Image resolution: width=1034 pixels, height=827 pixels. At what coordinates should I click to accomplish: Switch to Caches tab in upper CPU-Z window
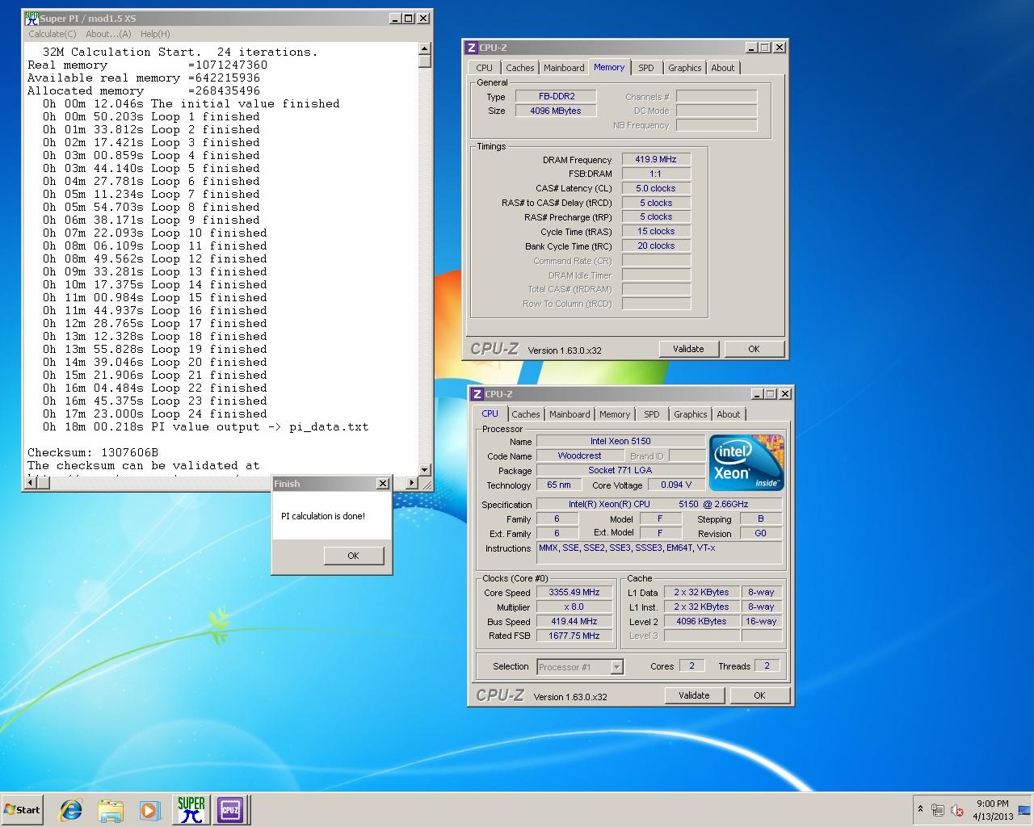click(x=519, y=68)
